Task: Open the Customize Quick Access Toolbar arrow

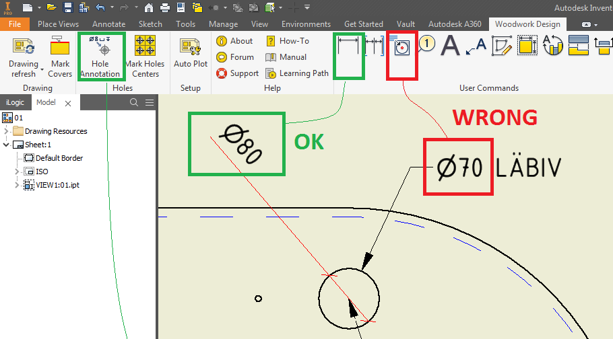Action: click(x=307, y=7)
